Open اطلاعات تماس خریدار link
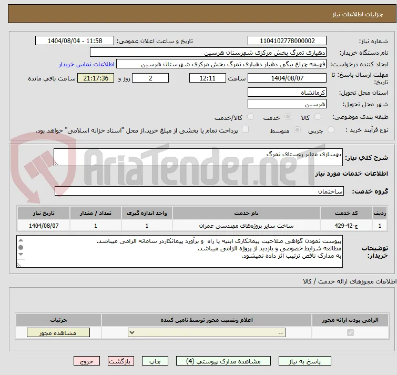This screenshot has height=375, width=397. (x=87, y=64)
